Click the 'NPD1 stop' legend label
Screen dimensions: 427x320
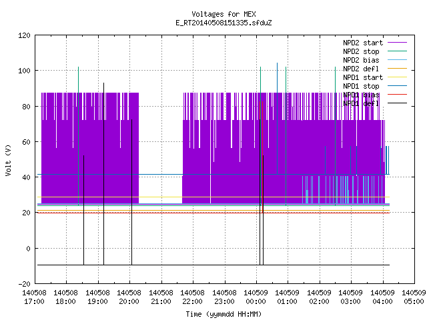pos(361,86)
